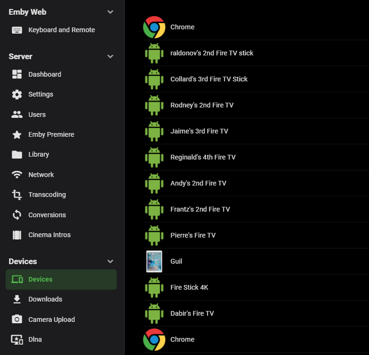Collapse the Devices section chevron

[x=110, y=262]
